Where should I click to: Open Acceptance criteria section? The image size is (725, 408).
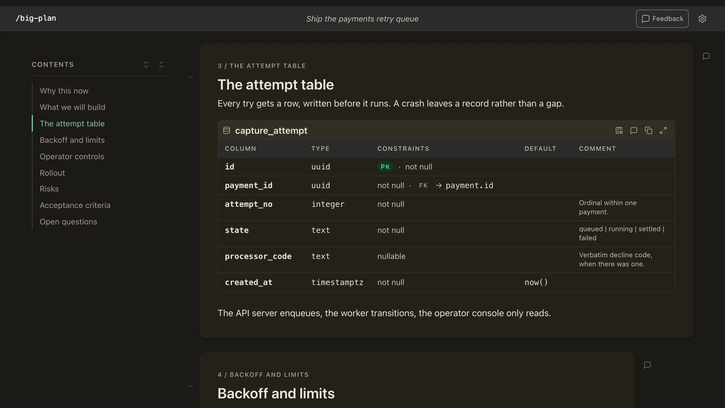pyautogui.click(x=75, y=205)
